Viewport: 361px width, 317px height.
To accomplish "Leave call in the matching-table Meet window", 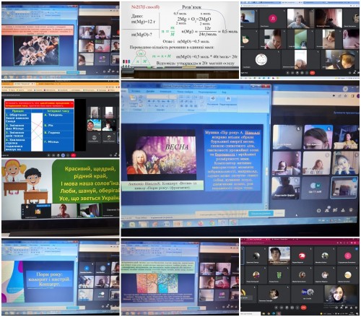I will pos(73,155).
